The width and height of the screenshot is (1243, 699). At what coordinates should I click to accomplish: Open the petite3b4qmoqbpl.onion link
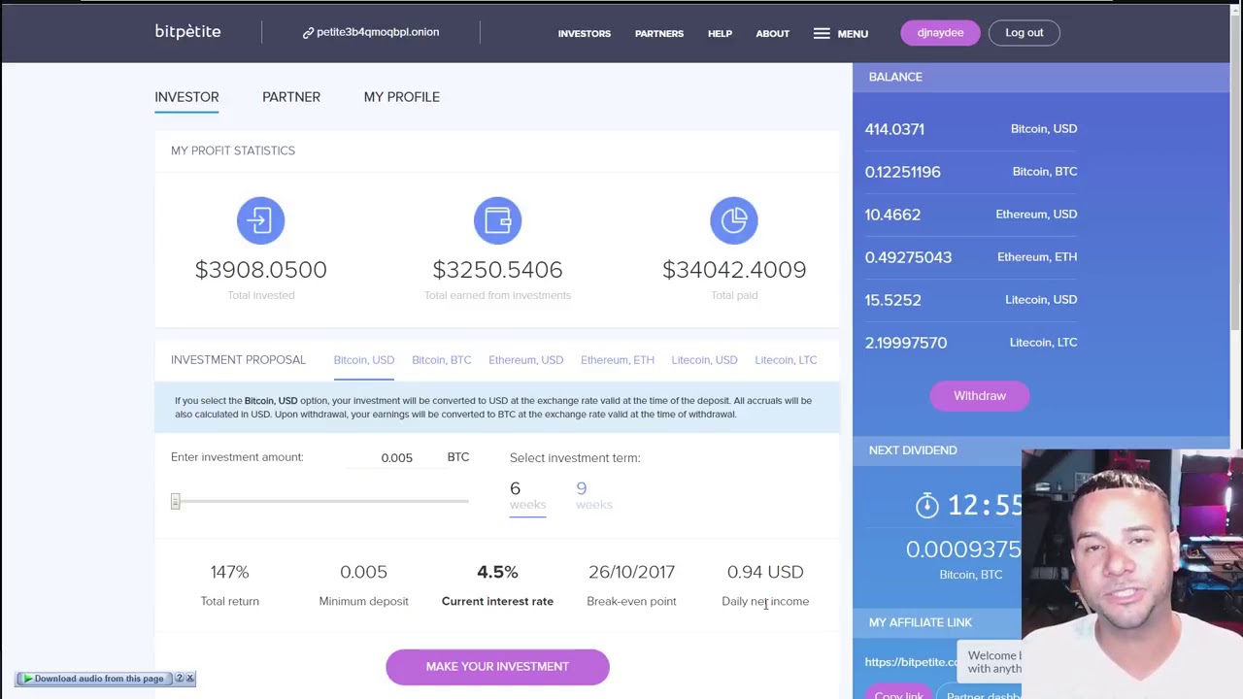click(x=378, y=32)
